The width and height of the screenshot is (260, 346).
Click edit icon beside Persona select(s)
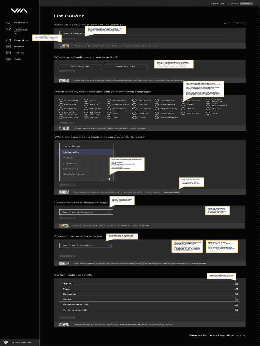tap(236, 310)
